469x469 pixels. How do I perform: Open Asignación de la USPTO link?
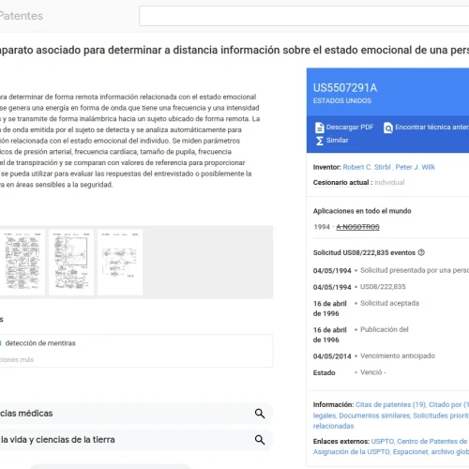pyautogui.click(x=351, y=452)
